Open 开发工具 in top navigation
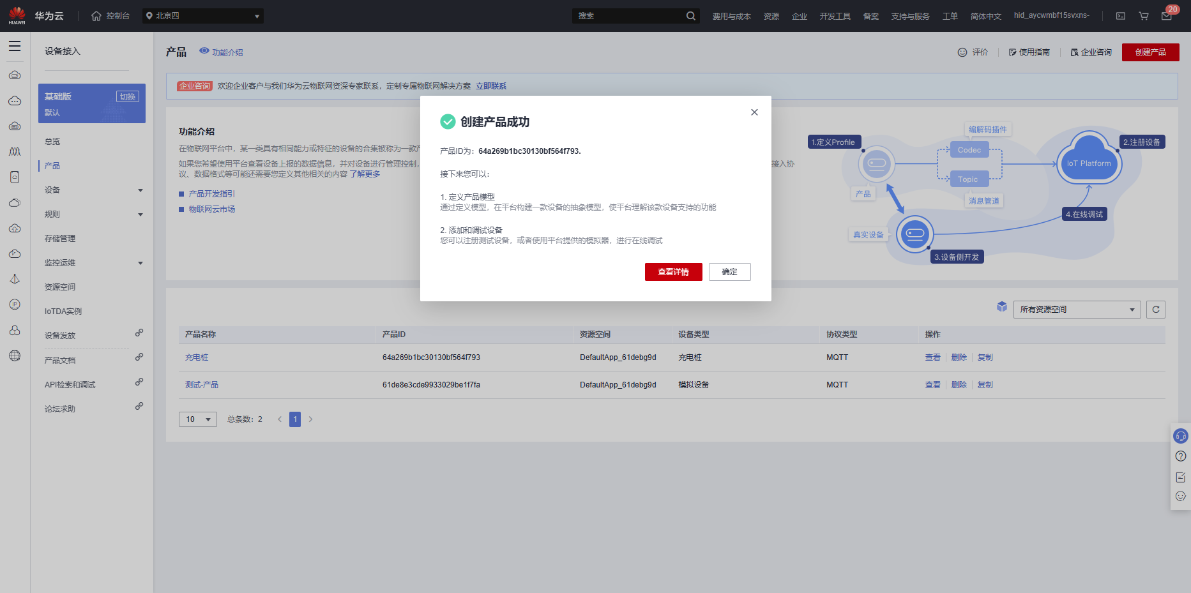Viewport: 1191px width, 593px height. click(835, 17)
